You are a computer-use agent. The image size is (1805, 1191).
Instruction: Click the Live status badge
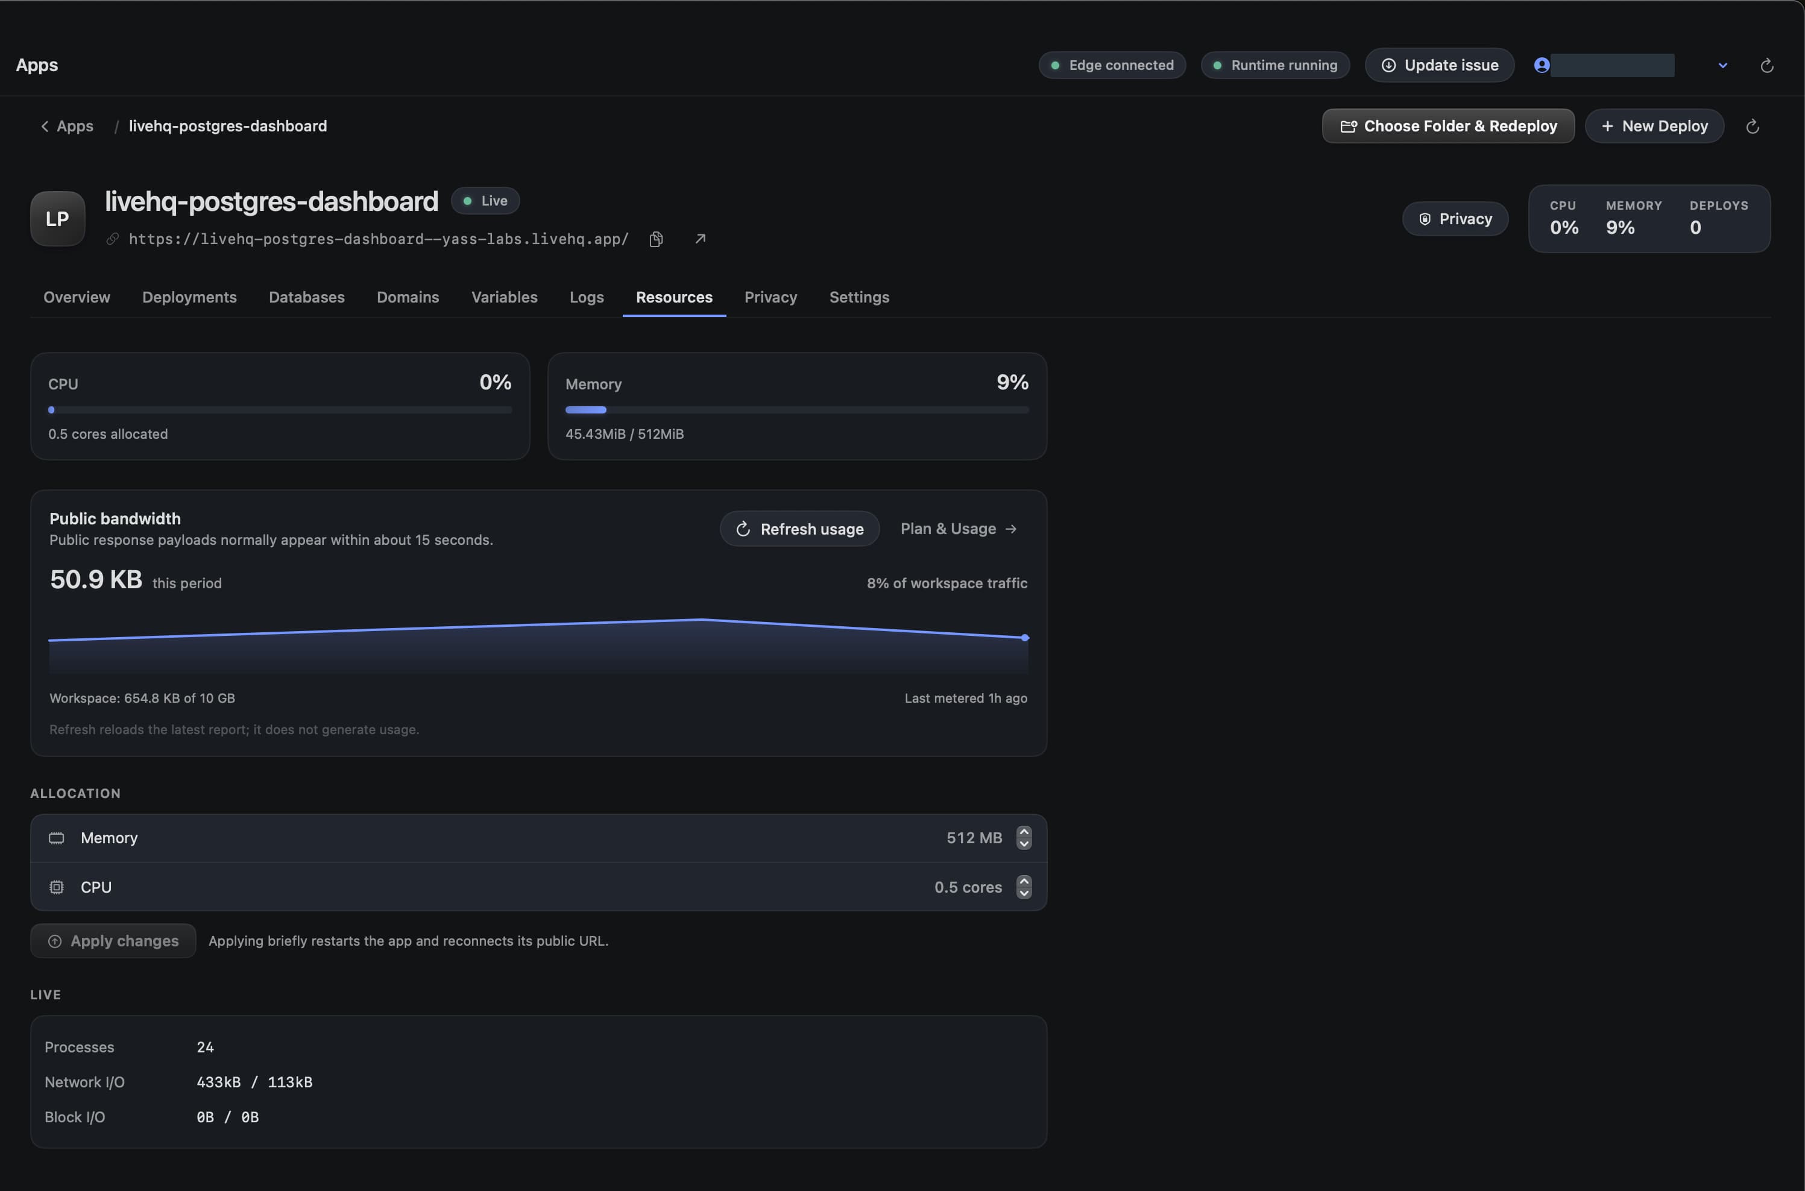[x=485, y=201]
